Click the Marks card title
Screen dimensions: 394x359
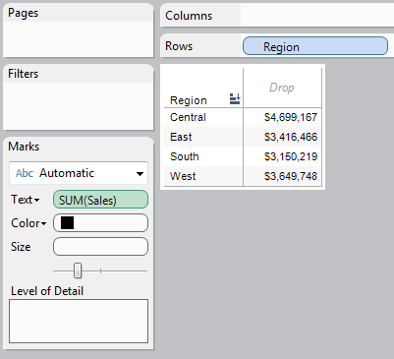point(24,147)
